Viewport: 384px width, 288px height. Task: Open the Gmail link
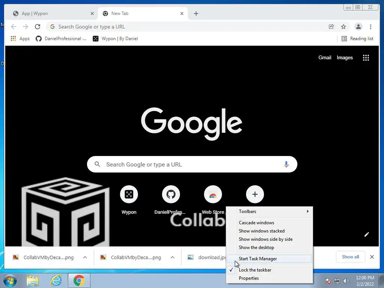coord(325,57)
